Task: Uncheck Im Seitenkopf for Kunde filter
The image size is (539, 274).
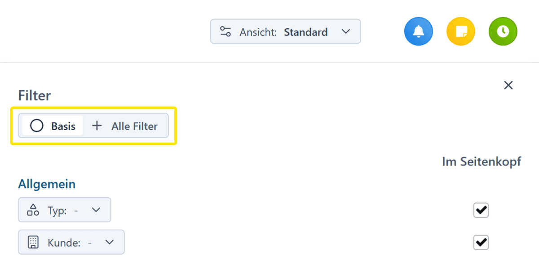Action: [x=481, y=243]
